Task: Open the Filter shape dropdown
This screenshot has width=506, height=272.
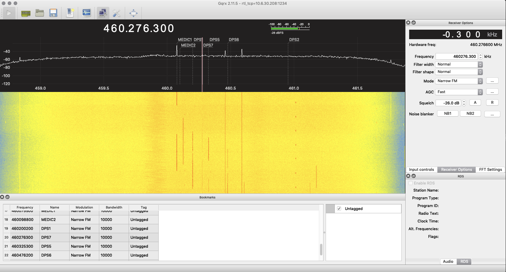Action: click(459, 72)
